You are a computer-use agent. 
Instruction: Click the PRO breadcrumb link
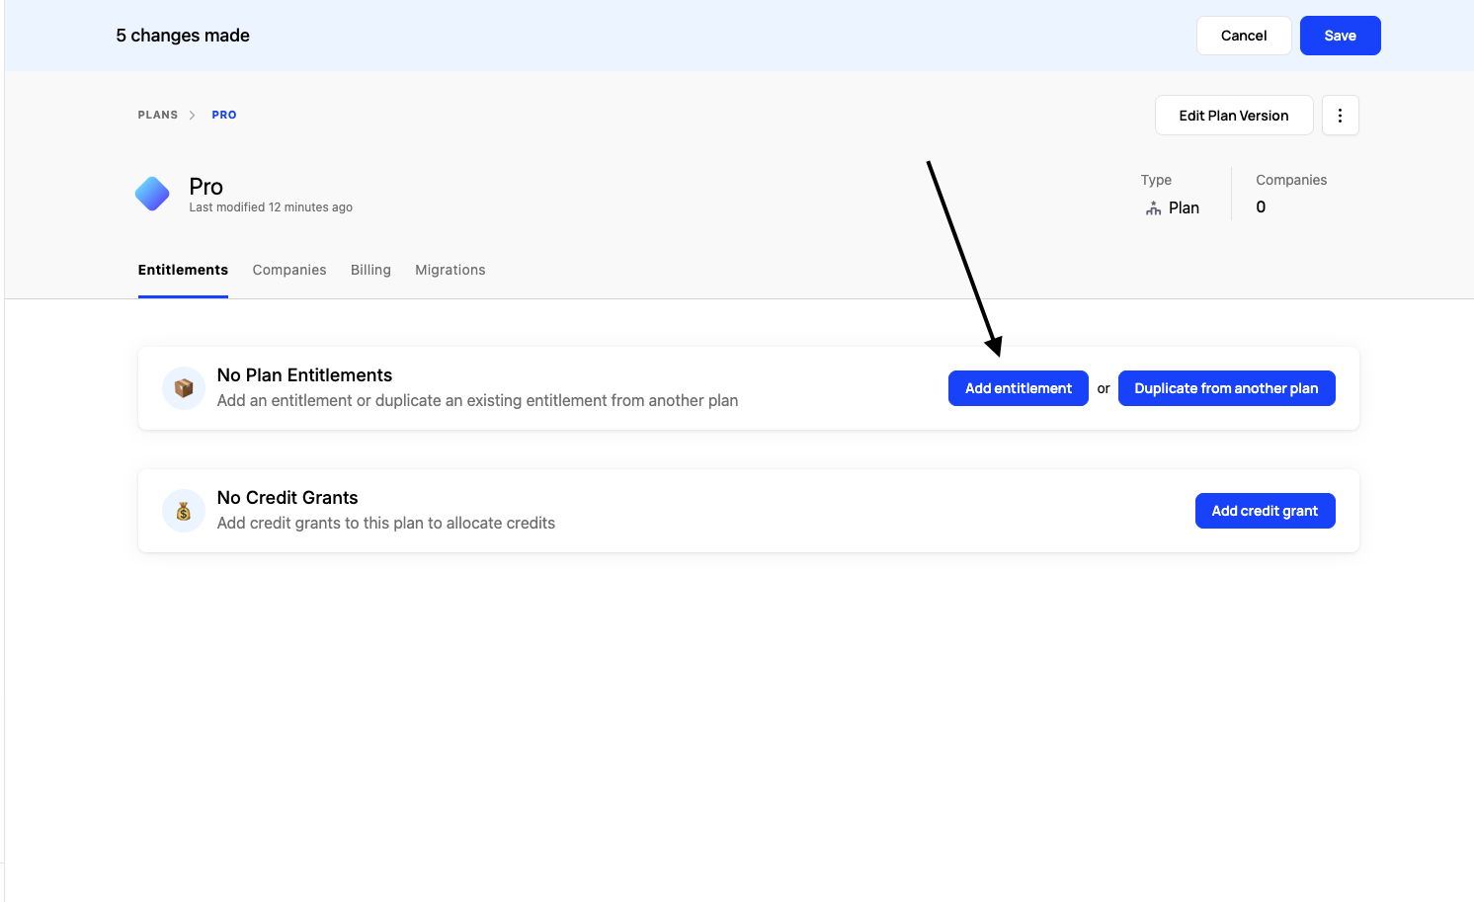click(224, 116)
